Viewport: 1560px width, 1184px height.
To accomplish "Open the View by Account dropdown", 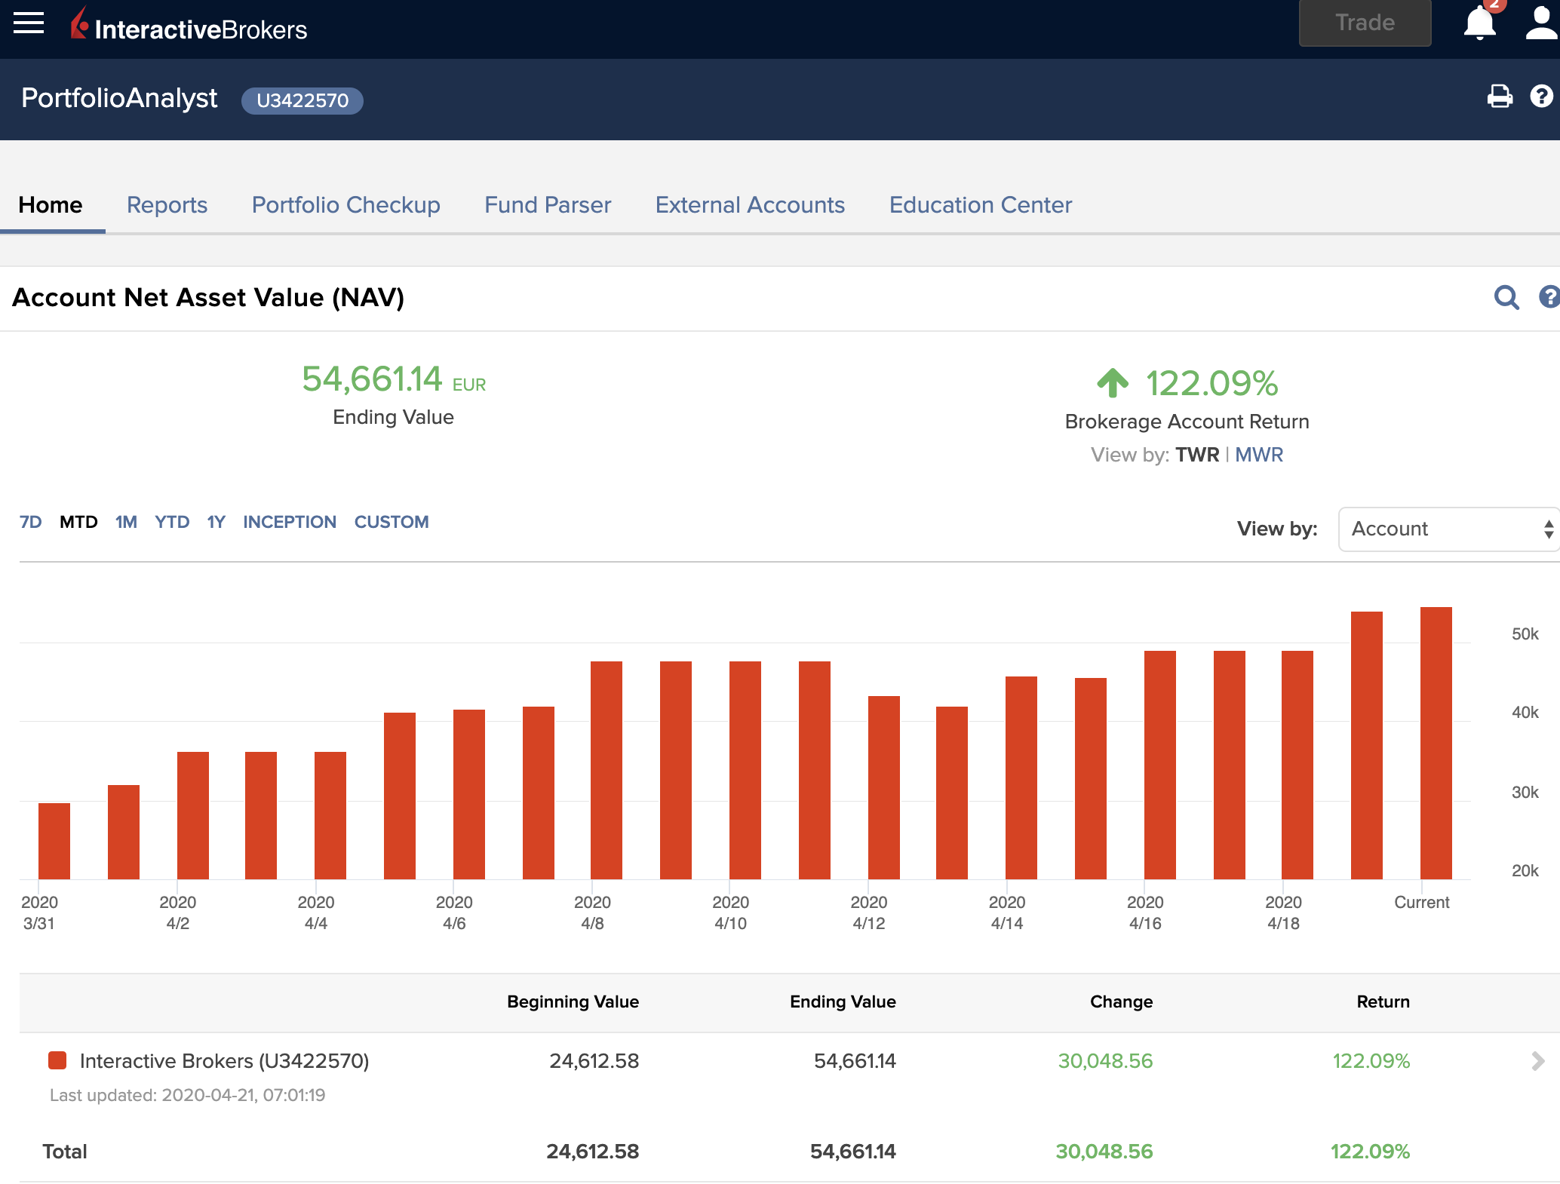I will (1448, 529).
